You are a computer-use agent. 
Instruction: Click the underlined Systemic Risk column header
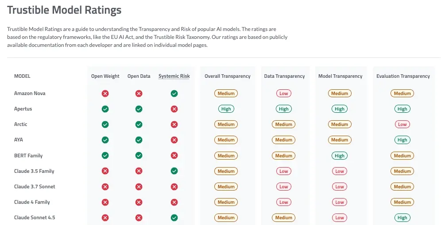[174, 76]
